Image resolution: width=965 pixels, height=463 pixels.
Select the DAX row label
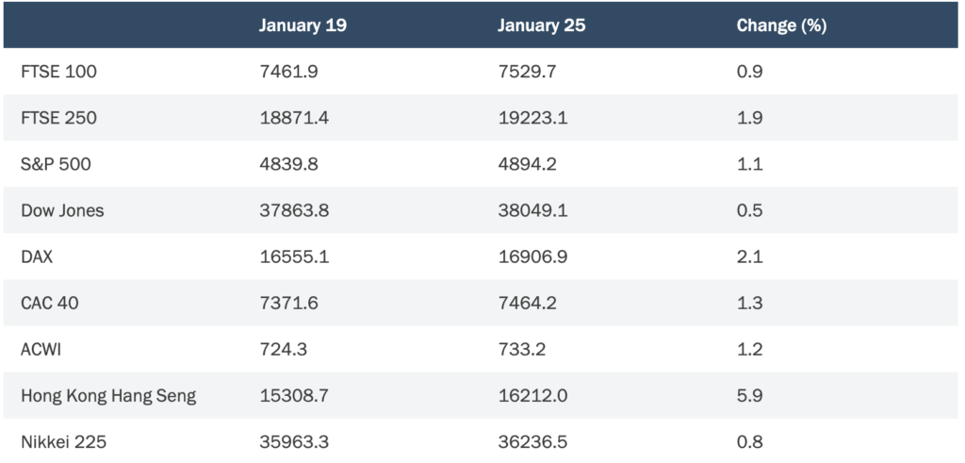pyautogui.click(x=37, y=256)
